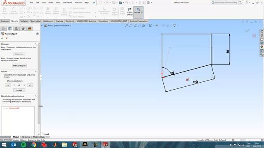The image size is (264, 148).
Task: Collapse More Information/Options section
Action: pyautogui.click(x=35, y=96)
